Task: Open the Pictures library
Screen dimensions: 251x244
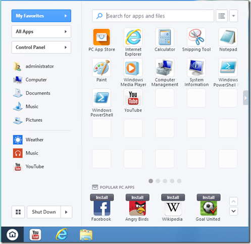Action: [28, 120]
